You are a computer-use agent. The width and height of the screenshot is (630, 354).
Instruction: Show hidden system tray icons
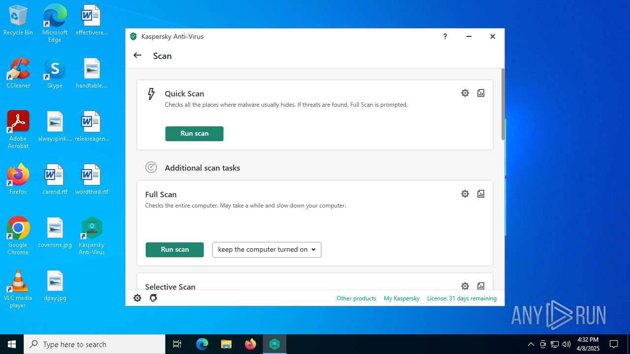531,344
